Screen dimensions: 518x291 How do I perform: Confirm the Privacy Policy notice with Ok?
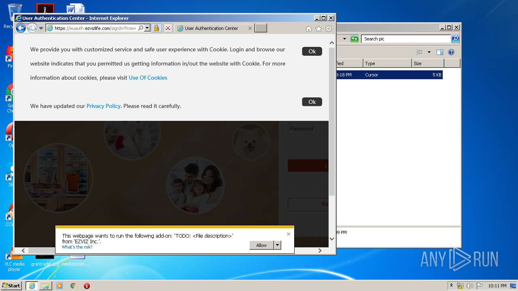tap(312, 102)
